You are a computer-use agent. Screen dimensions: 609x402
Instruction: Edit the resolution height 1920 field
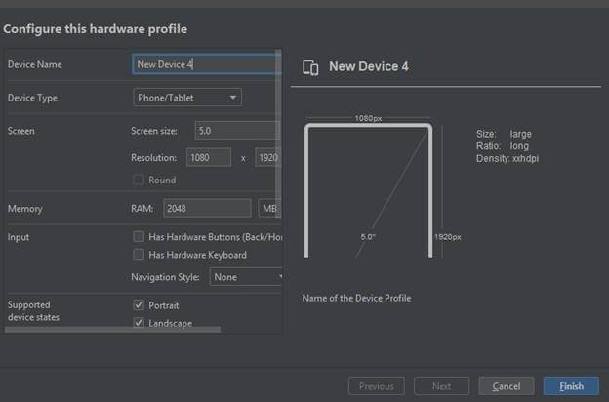click(268, 157)
